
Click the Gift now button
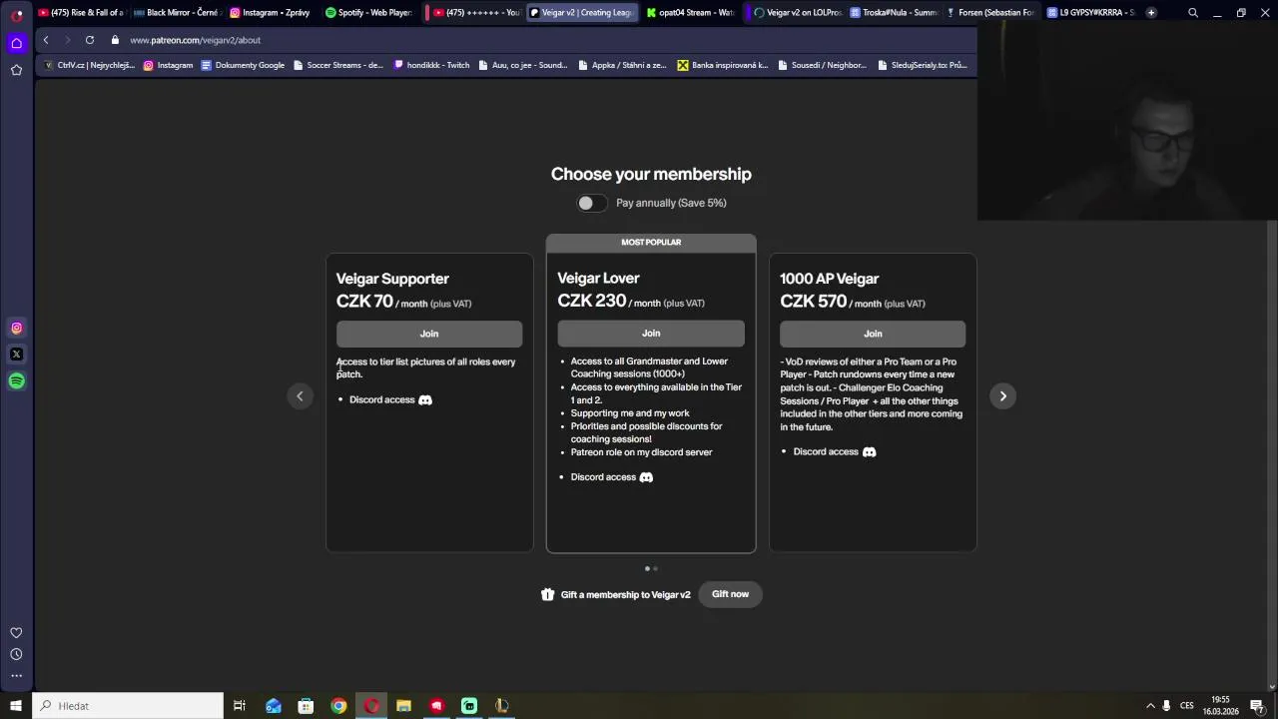730,594
